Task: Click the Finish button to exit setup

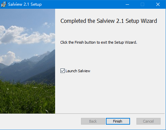Action: click(118, 121)
